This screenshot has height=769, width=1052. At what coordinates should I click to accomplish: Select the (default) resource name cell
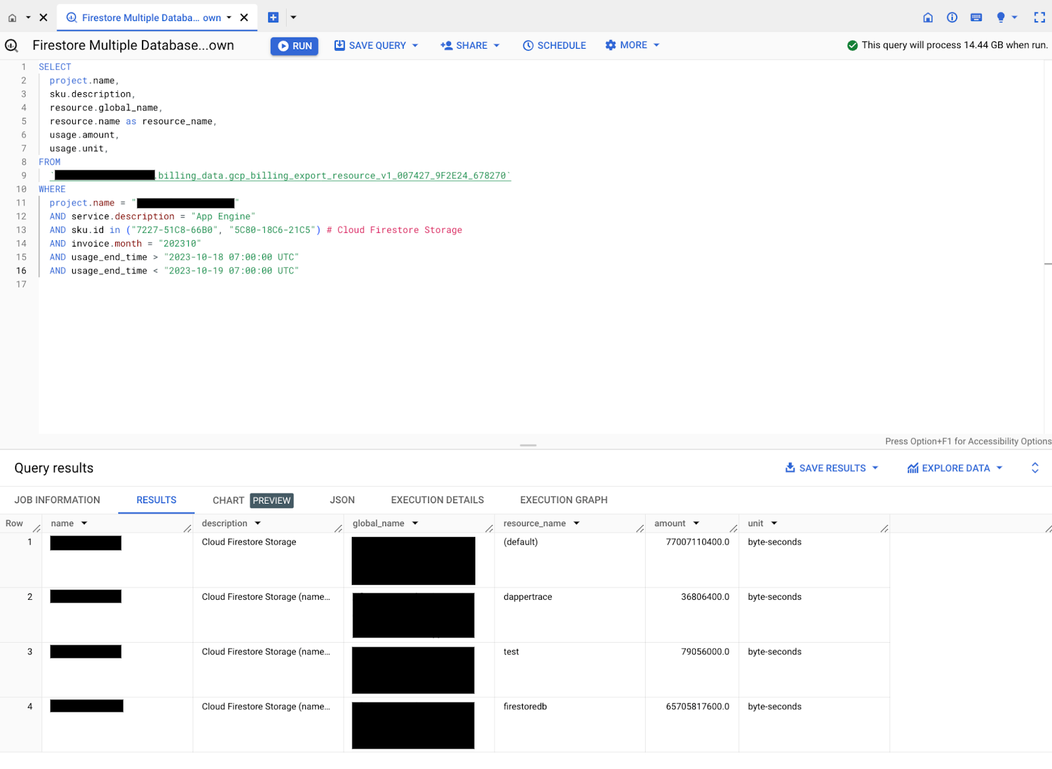(570, 560)
